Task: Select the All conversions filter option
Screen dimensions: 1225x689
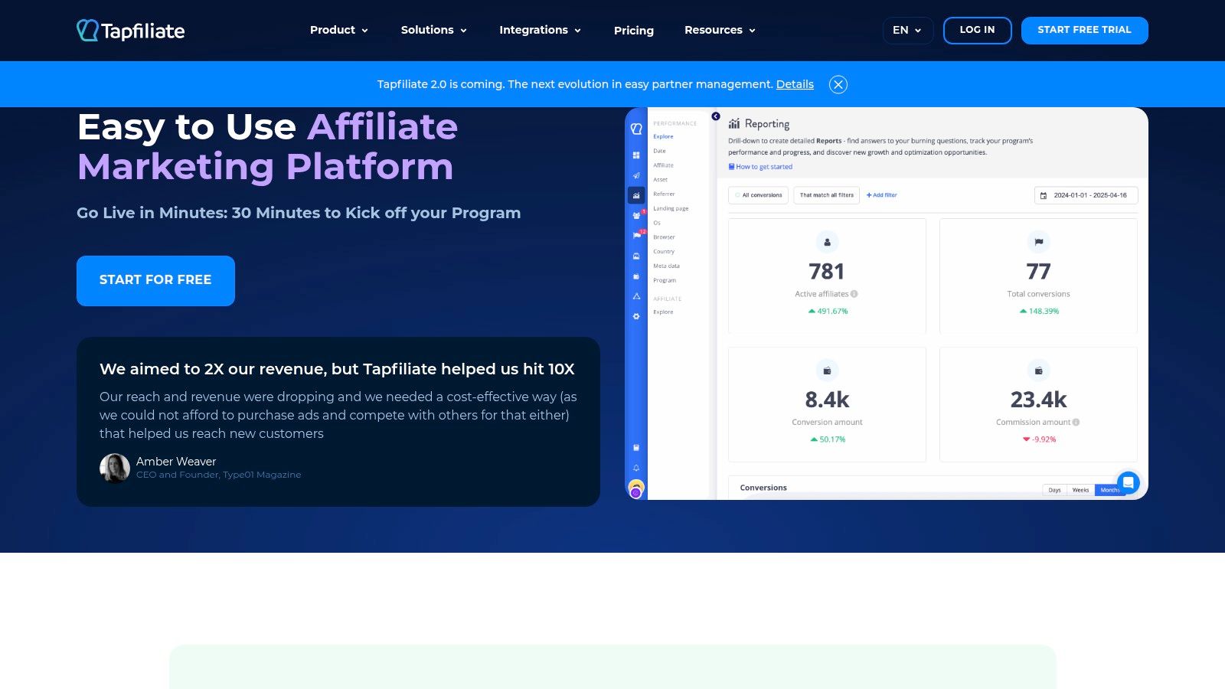Action: point(758,195)
